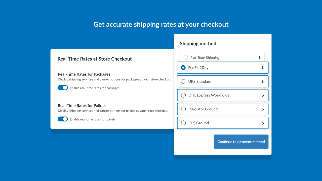Click the Real-Time Rates for Packages label

pos(84,74)
